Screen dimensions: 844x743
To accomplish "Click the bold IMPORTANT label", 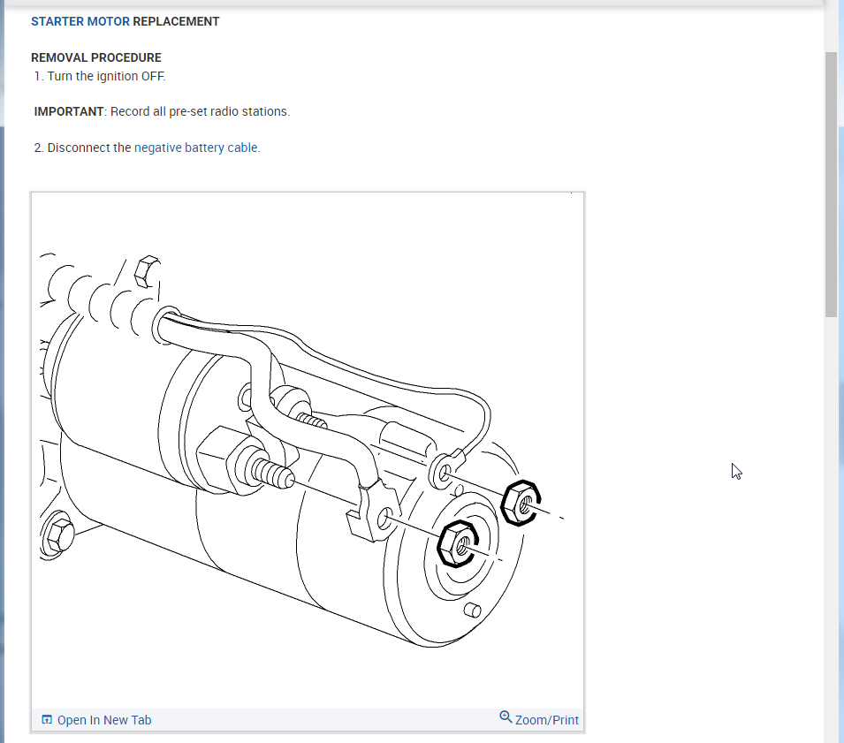I will tap(69, 111).
